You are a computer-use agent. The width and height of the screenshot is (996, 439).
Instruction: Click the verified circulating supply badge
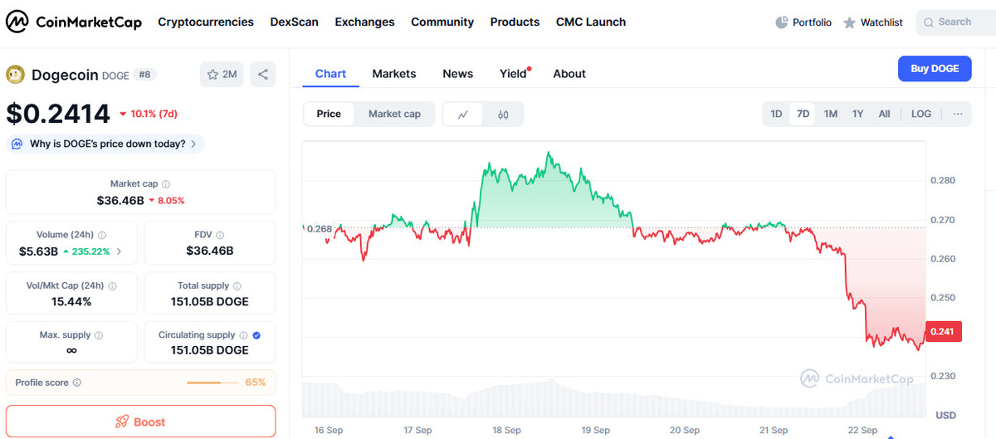256,335
